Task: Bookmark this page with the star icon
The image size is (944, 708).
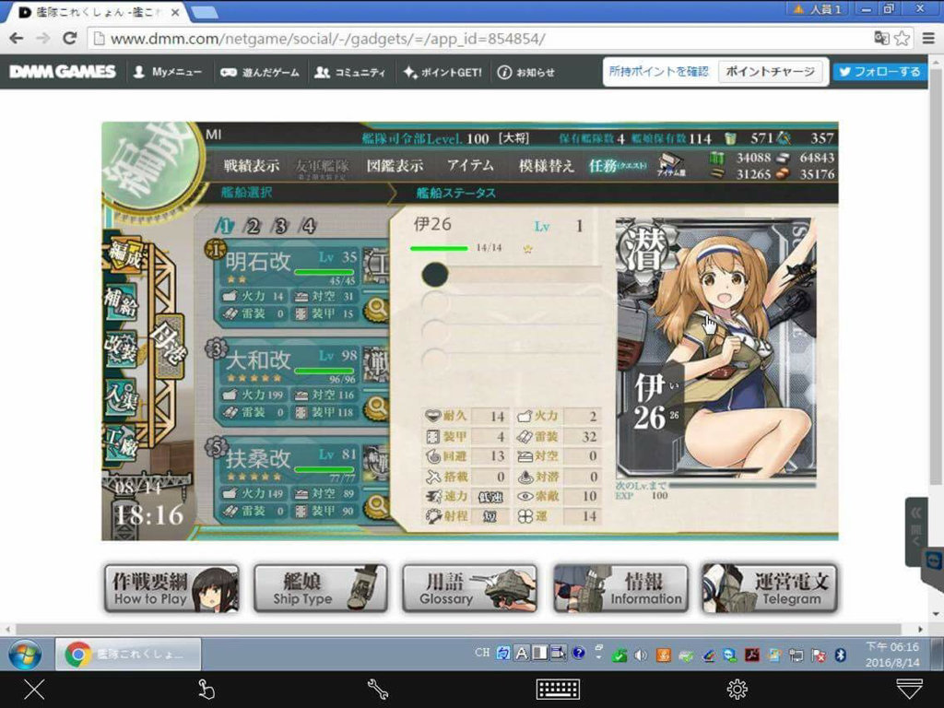Action: tap(902, 39)
